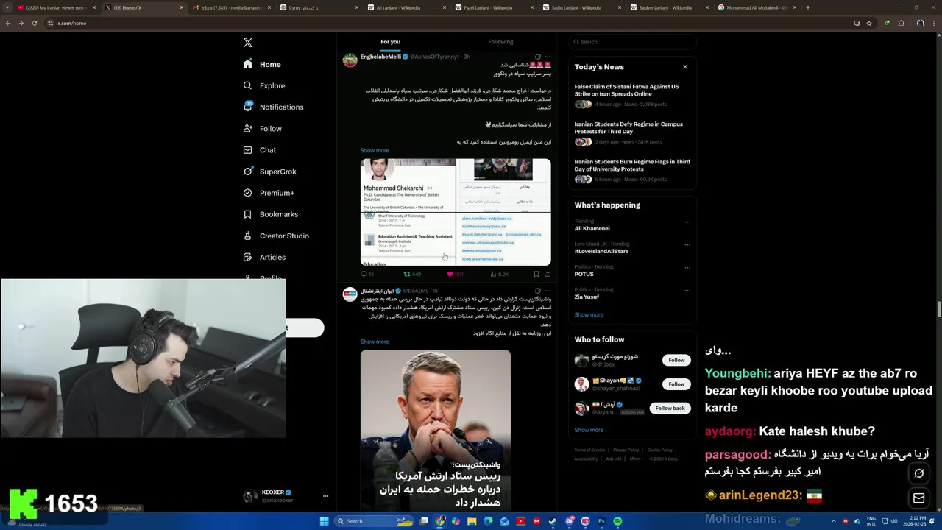Close the Today's News panel
The height and width of the screenshot is (530, 942).
(x=685, y=66)
